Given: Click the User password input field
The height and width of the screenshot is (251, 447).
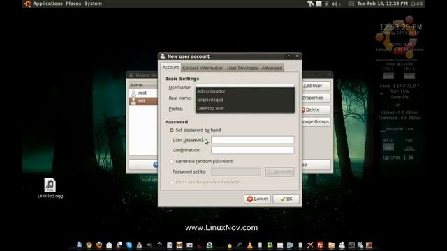Looking at the screenshot, I should click(x=253, y=139).
